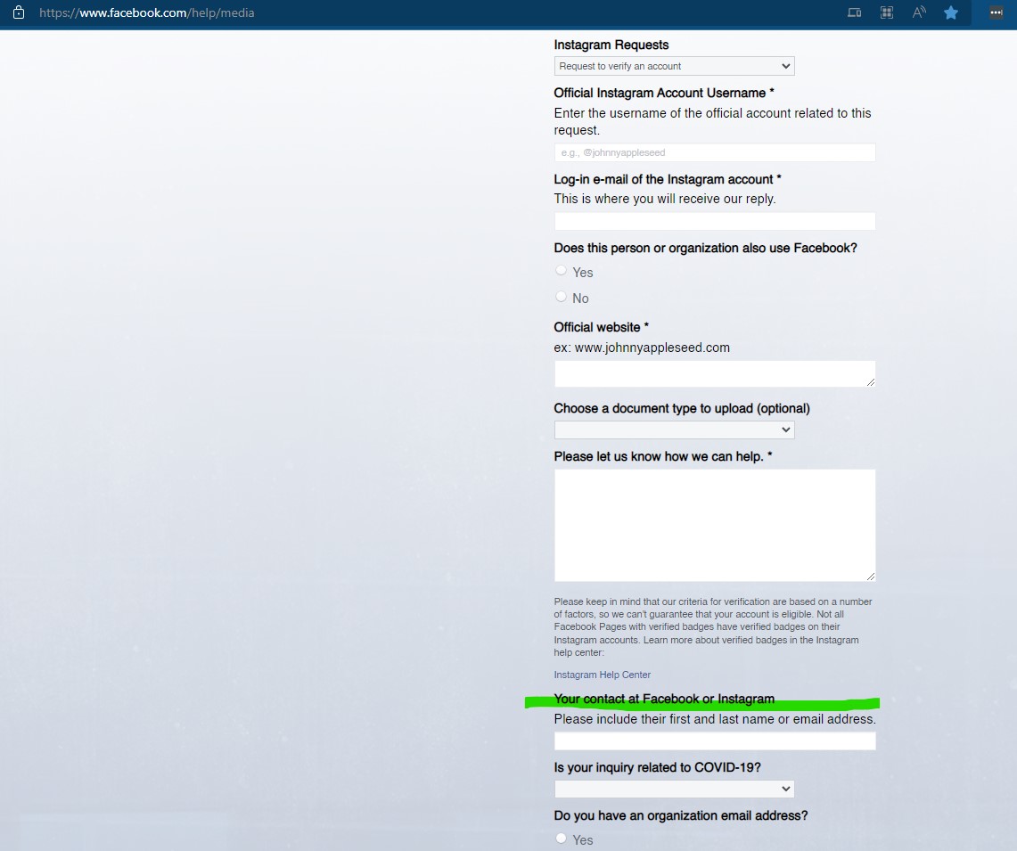This screenshot has height=851, width=1017.
Task: Click the 'Official website *' label
Action: click(x=602, y=327)
